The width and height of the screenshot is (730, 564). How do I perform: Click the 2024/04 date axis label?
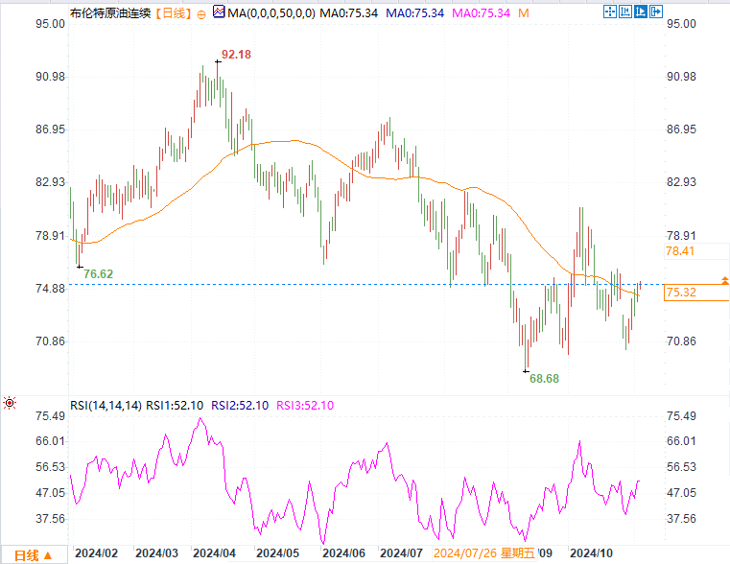214,553
